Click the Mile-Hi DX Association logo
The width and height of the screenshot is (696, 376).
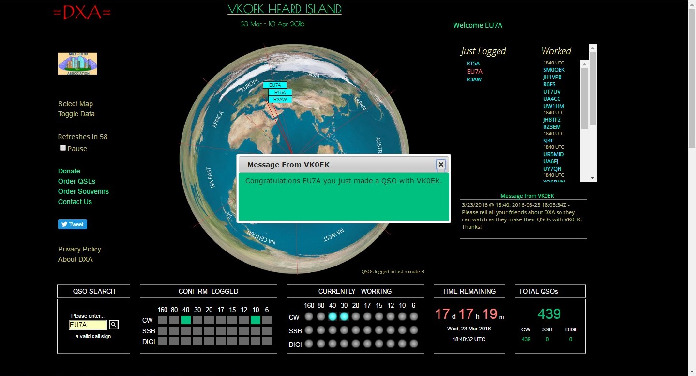(x=77, y=64)
